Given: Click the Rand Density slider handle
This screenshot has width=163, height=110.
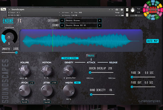Looking at the screenshot, I should point(91,94).
